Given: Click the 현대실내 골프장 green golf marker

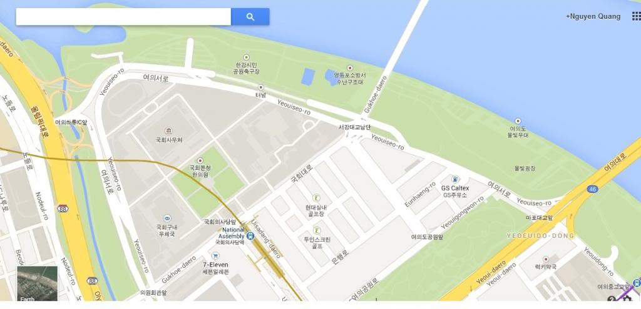Looking at the screenshot, I should click(x=316, y=198).
